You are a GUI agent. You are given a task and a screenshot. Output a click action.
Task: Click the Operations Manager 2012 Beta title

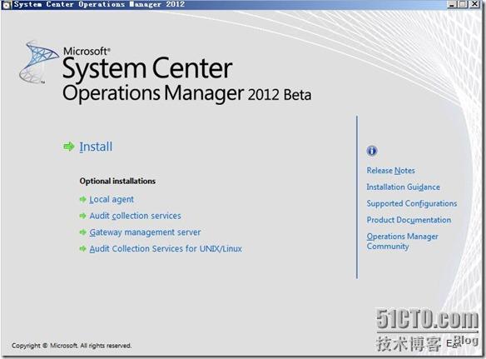tap(187, 94)
